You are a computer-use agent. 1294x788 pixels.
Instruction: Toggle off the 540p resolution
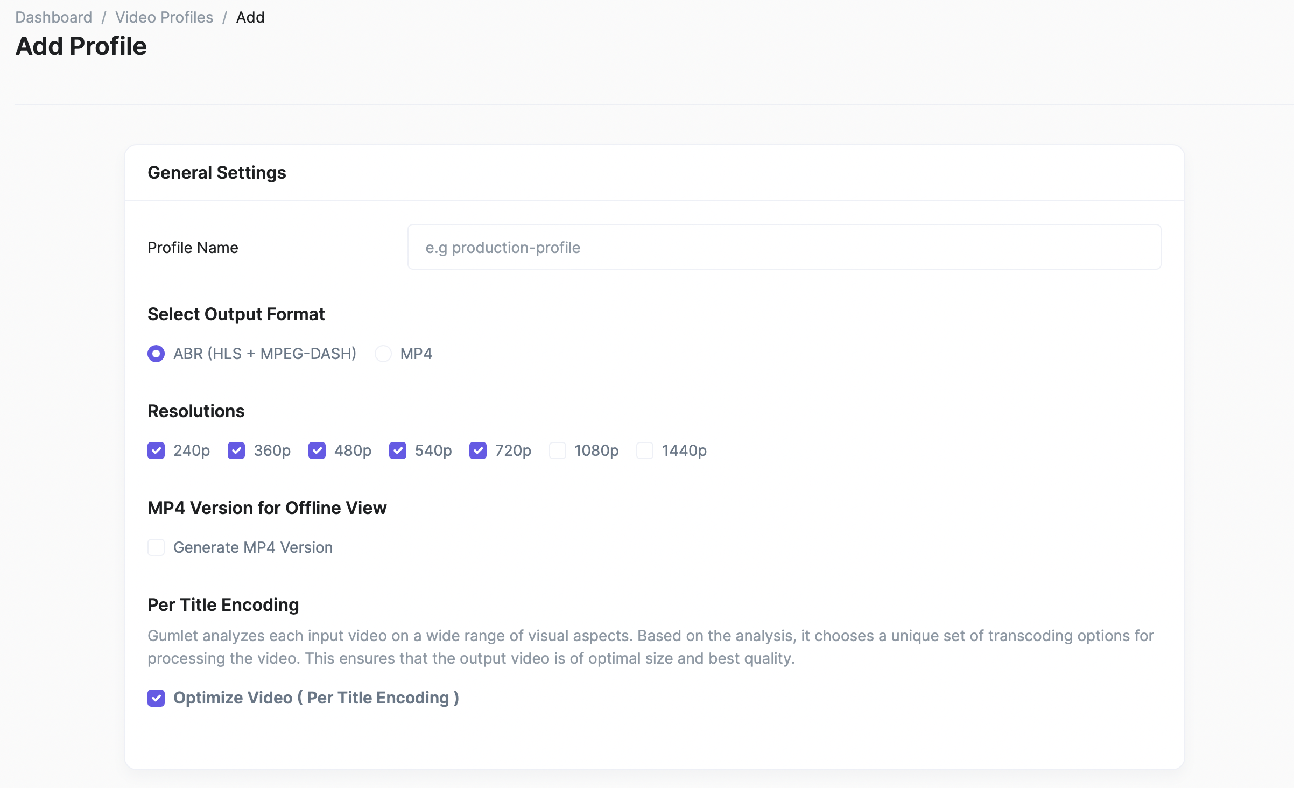pos(398,451)
